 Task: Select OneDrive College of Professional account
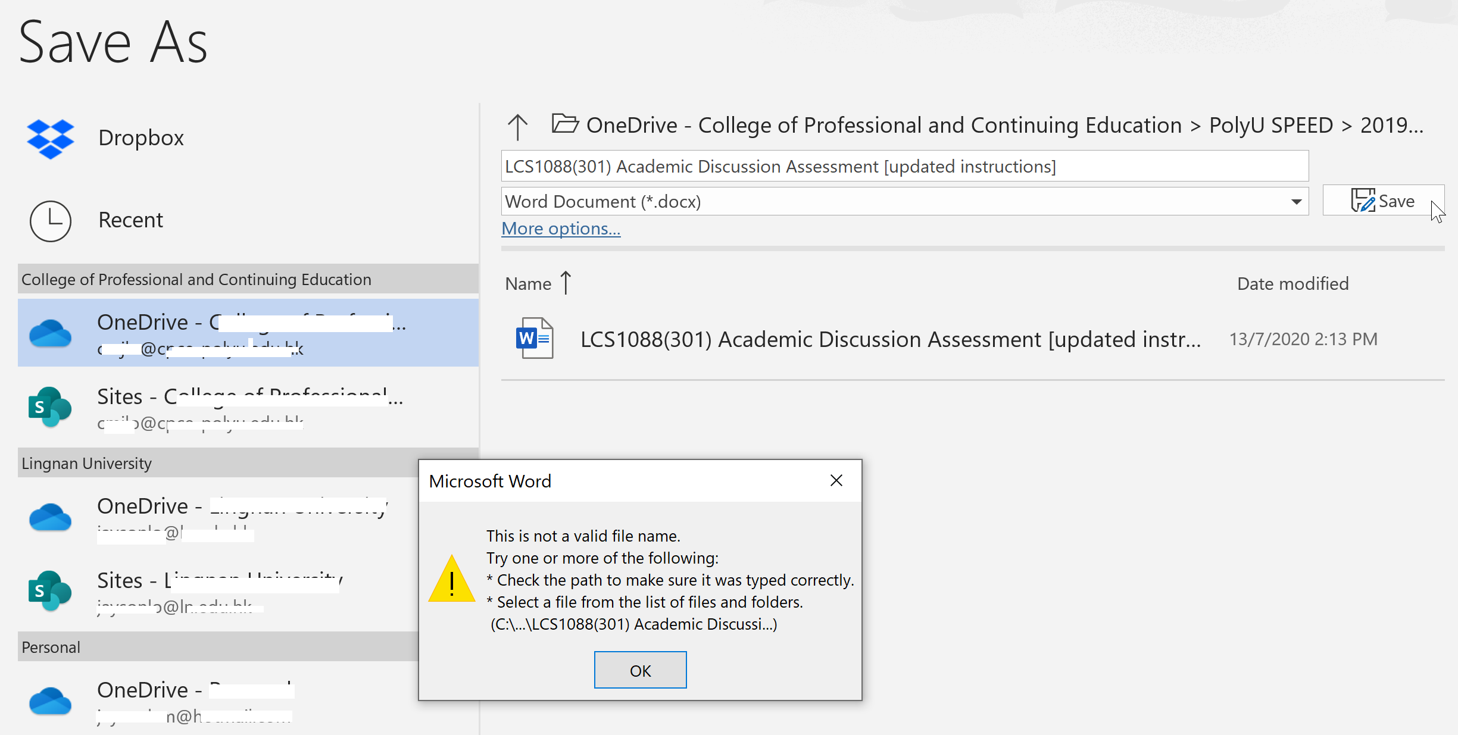pos(248,333)
